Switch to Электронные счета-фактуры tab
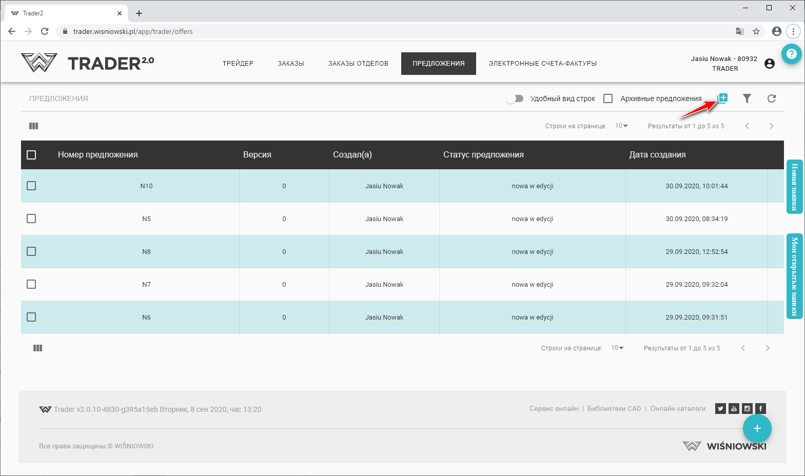This screenshot has height=476, width=805. point(542,64)
